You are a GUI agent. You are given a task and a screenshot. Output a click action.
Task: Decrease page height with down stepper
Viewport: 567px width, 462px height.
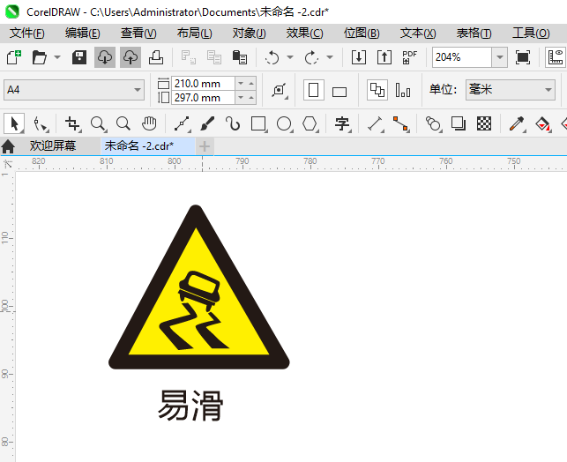tap(241, 98)
